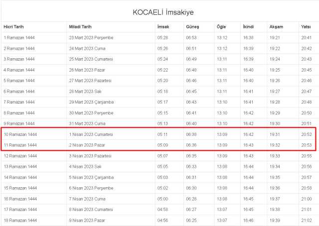Viewport: 319px width, 226px height.
Task: Select the Hicri Tarih column header
Action: coord(13,27)
